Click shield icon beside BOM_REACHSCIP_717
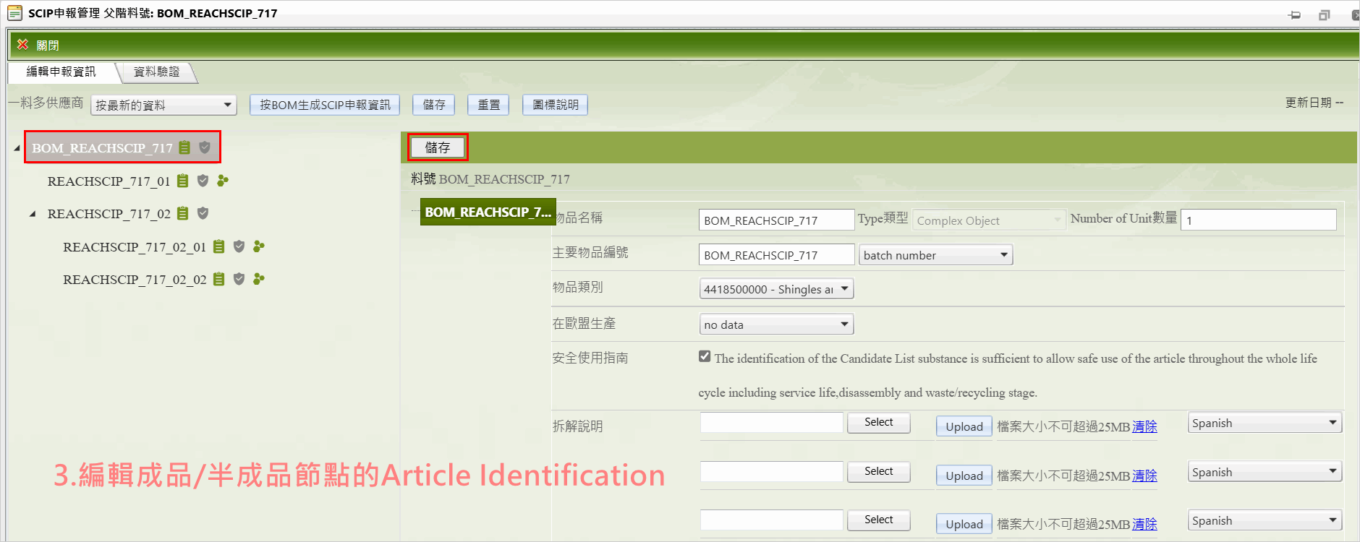The image size is (1360, 542). pos(205,147)
